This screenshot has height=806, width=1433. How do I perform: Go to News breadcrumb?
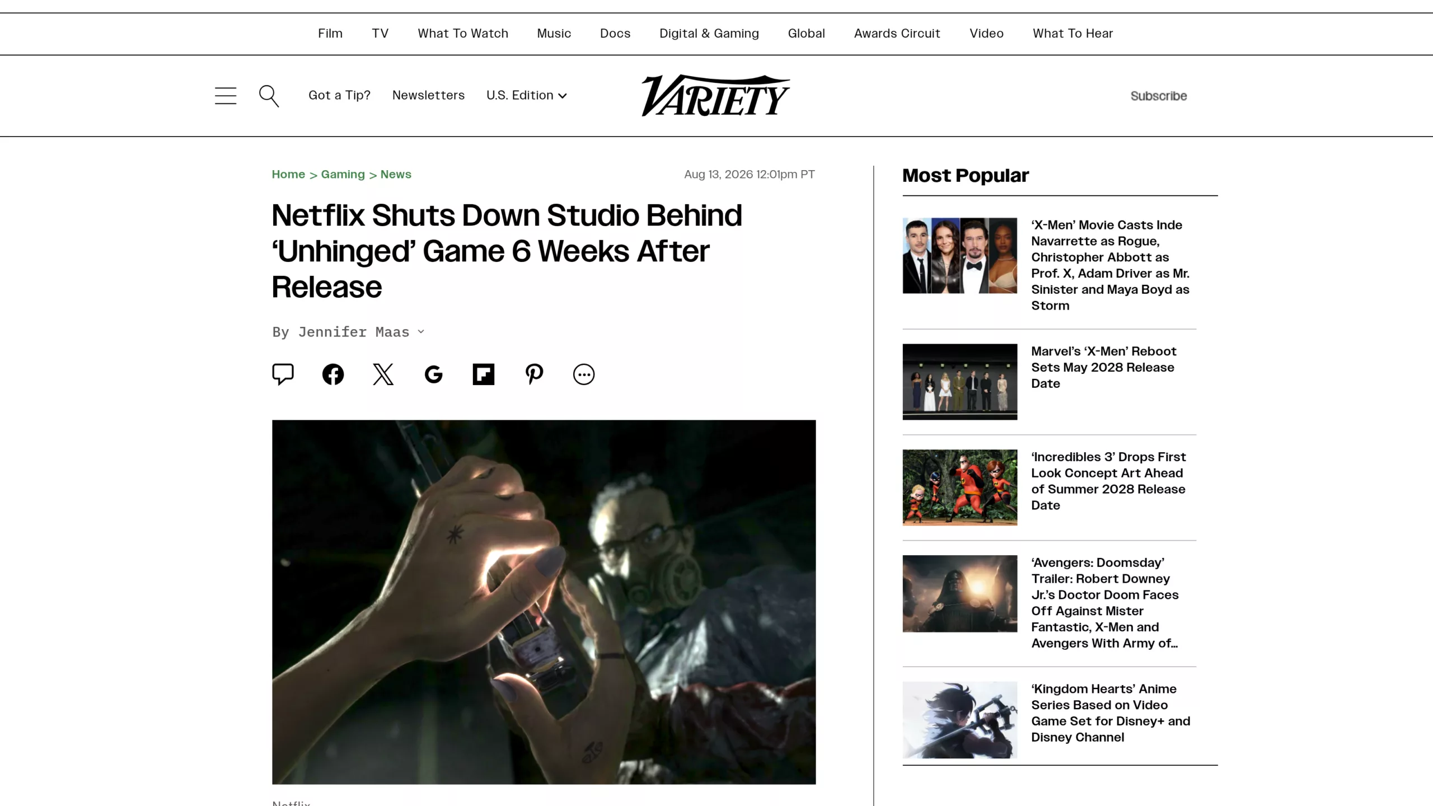point(396,174)
